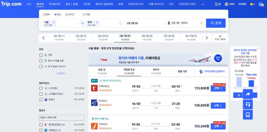Select date tab 2월 4일(수)
Screen dimensions: 267x132
[x=59, y=38]
